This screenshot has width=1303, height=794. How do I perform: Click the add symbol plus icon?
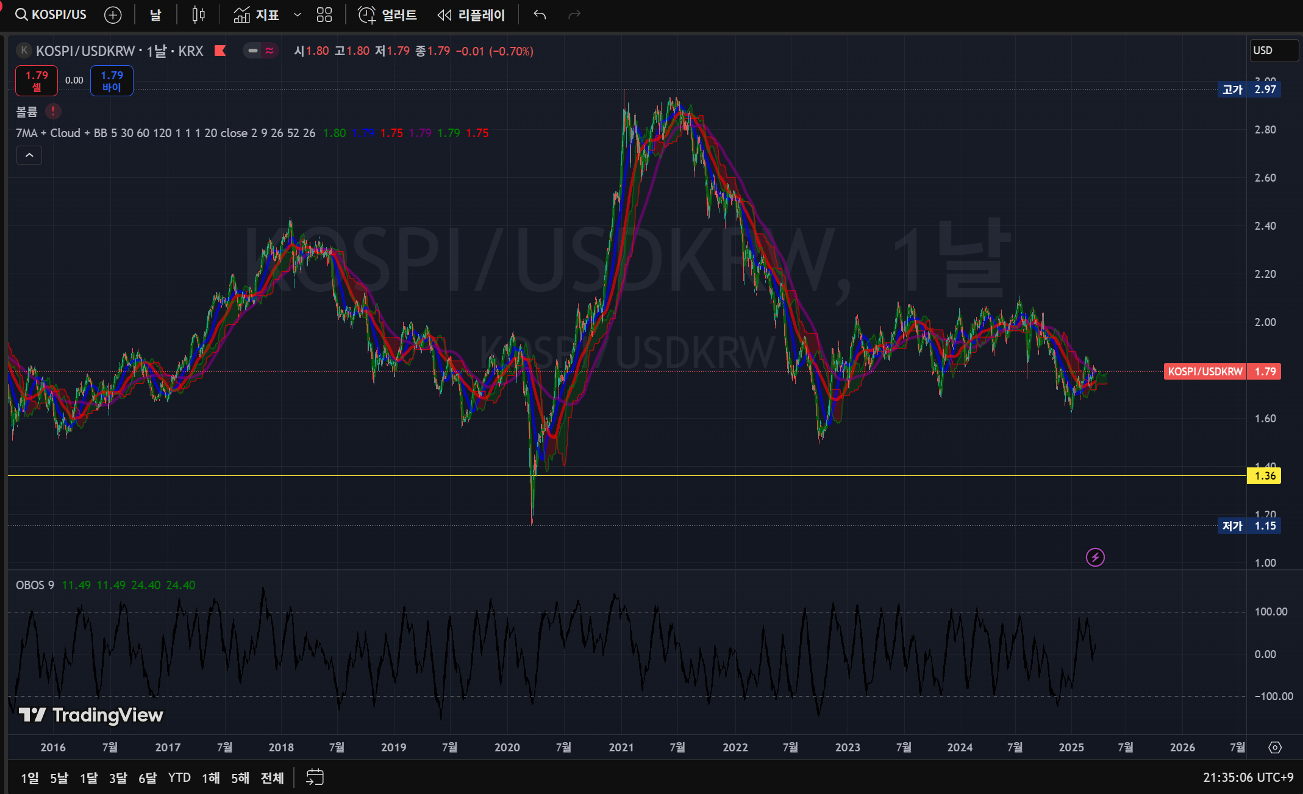[113, 15]
